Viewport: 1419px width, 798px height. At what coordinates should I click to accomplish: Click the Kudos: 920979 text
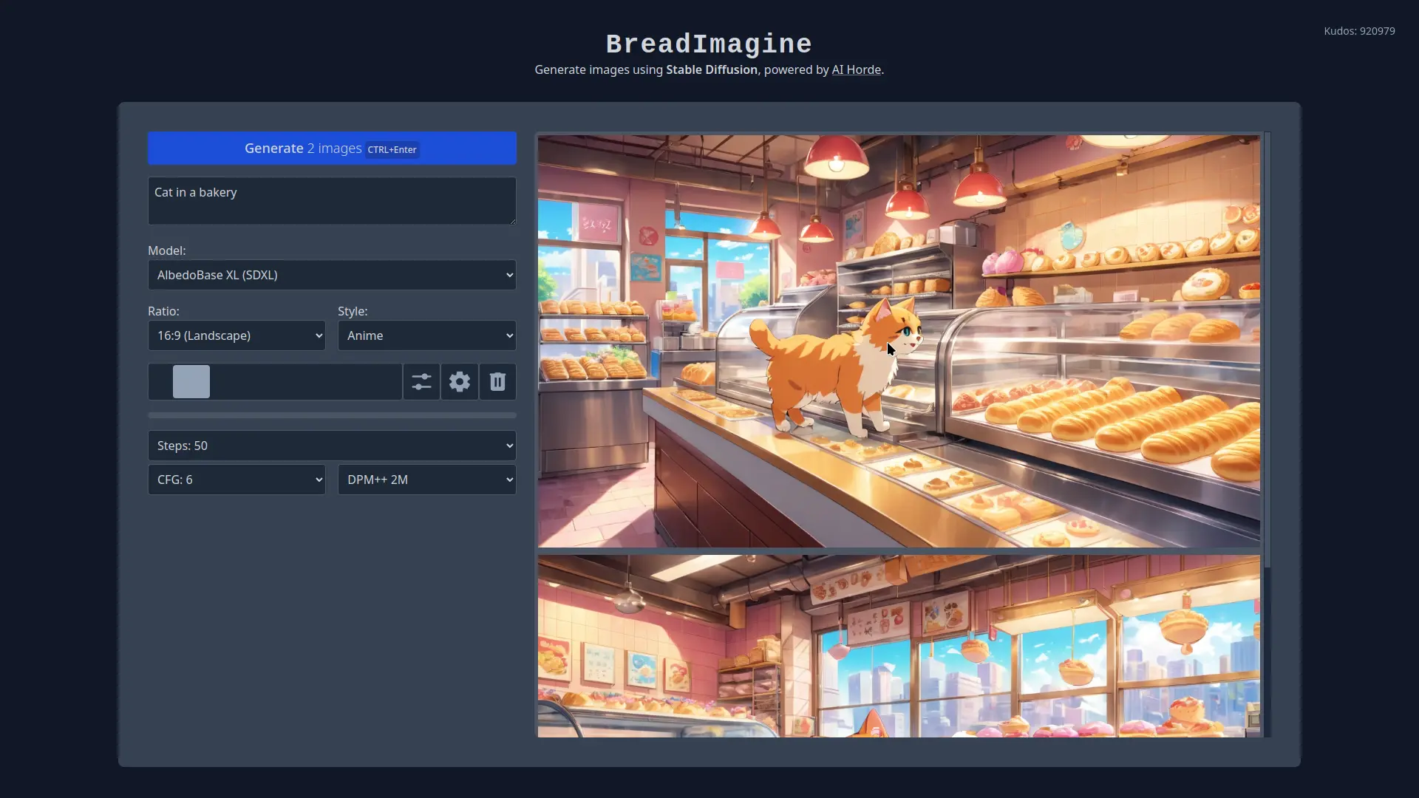(x=1359, y=31)
